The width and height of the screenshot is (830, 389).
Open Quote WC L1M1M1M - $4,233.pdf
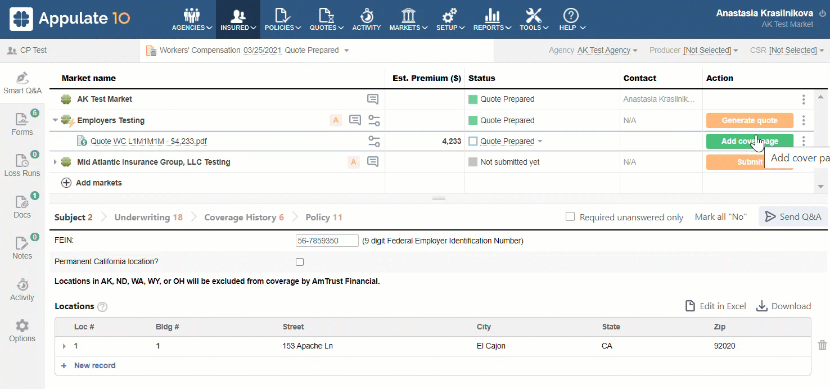(x=148, y=141)
